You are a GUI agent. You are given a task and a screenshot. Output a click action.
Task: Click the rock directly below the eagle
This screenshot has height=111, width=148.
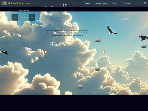tap(98, 41)
